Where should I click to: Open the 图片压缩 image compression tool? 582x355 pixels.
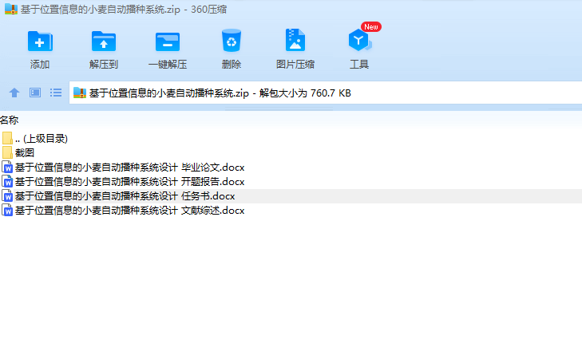pos(295,40)
